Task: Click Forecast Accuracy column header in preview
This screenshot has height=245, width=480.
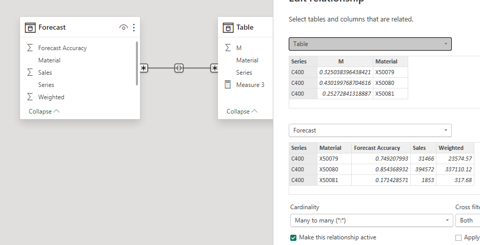Action: pyautogui.click(x=381, y=148)
